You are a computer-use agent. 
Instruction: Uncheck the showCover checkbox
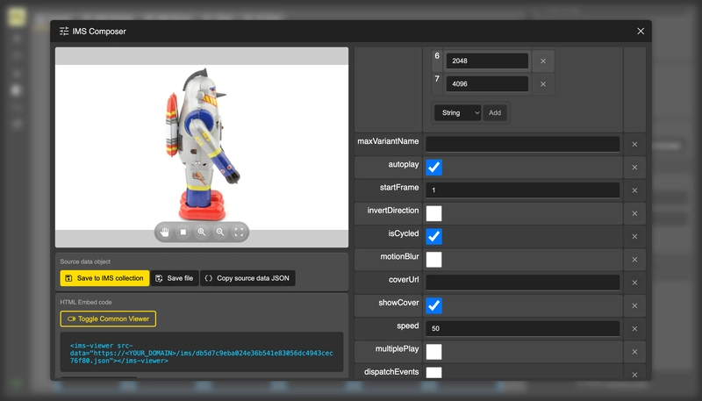pos(433,305)
